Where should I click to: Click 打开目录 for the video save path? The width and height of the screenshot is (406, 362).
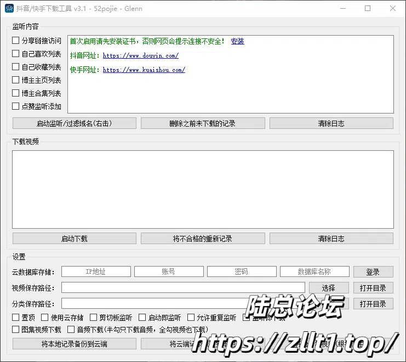click(373, 287)
